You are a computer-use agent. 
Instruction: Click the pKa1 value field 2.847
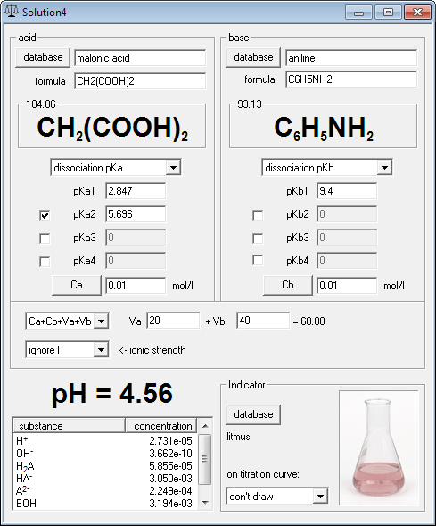tap(136, 191)
